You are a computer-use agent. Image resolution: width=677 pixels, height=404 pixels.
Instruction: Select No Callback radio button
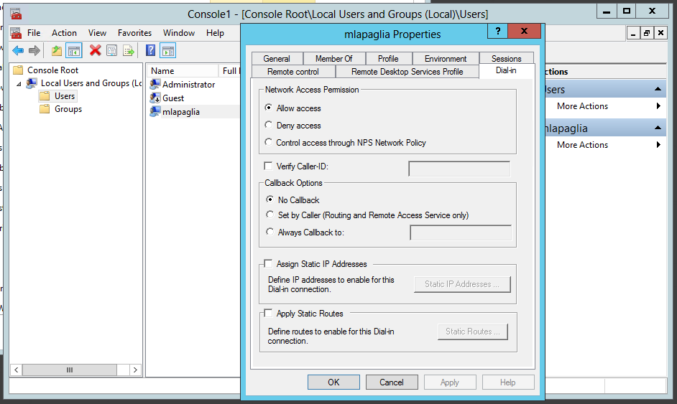pos(270,199)
